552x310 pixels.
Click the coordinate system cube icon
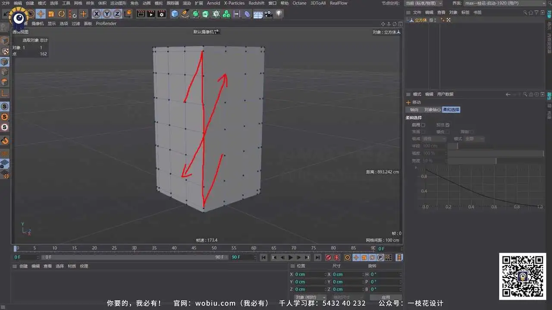[x=128, y=14]
